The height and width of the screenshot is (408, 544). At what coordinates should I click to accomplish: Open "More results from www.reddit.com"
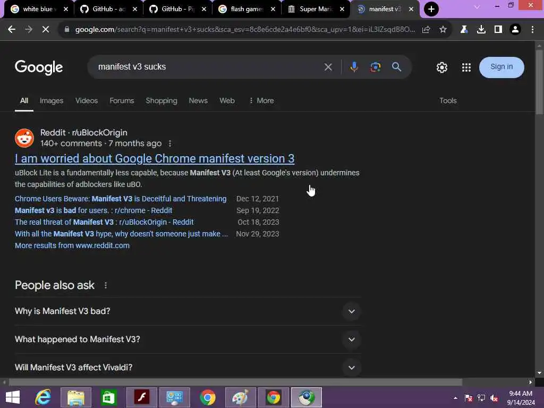click(x=72, y=245)
